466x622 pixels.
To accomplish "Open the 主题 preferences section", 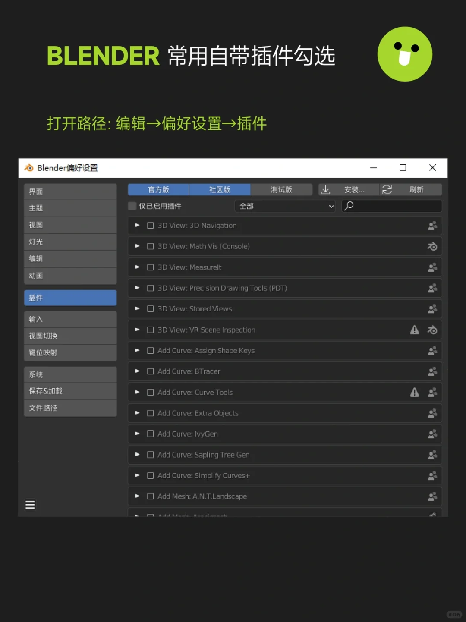I will pyautogui.click(x=70, y=208).
